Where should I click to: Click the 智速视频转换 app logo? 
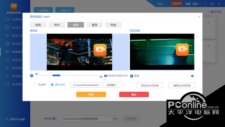coord(14,7)
